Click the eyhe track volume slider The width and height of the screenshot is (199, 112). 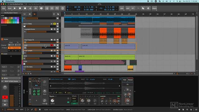tap(41, 48)
